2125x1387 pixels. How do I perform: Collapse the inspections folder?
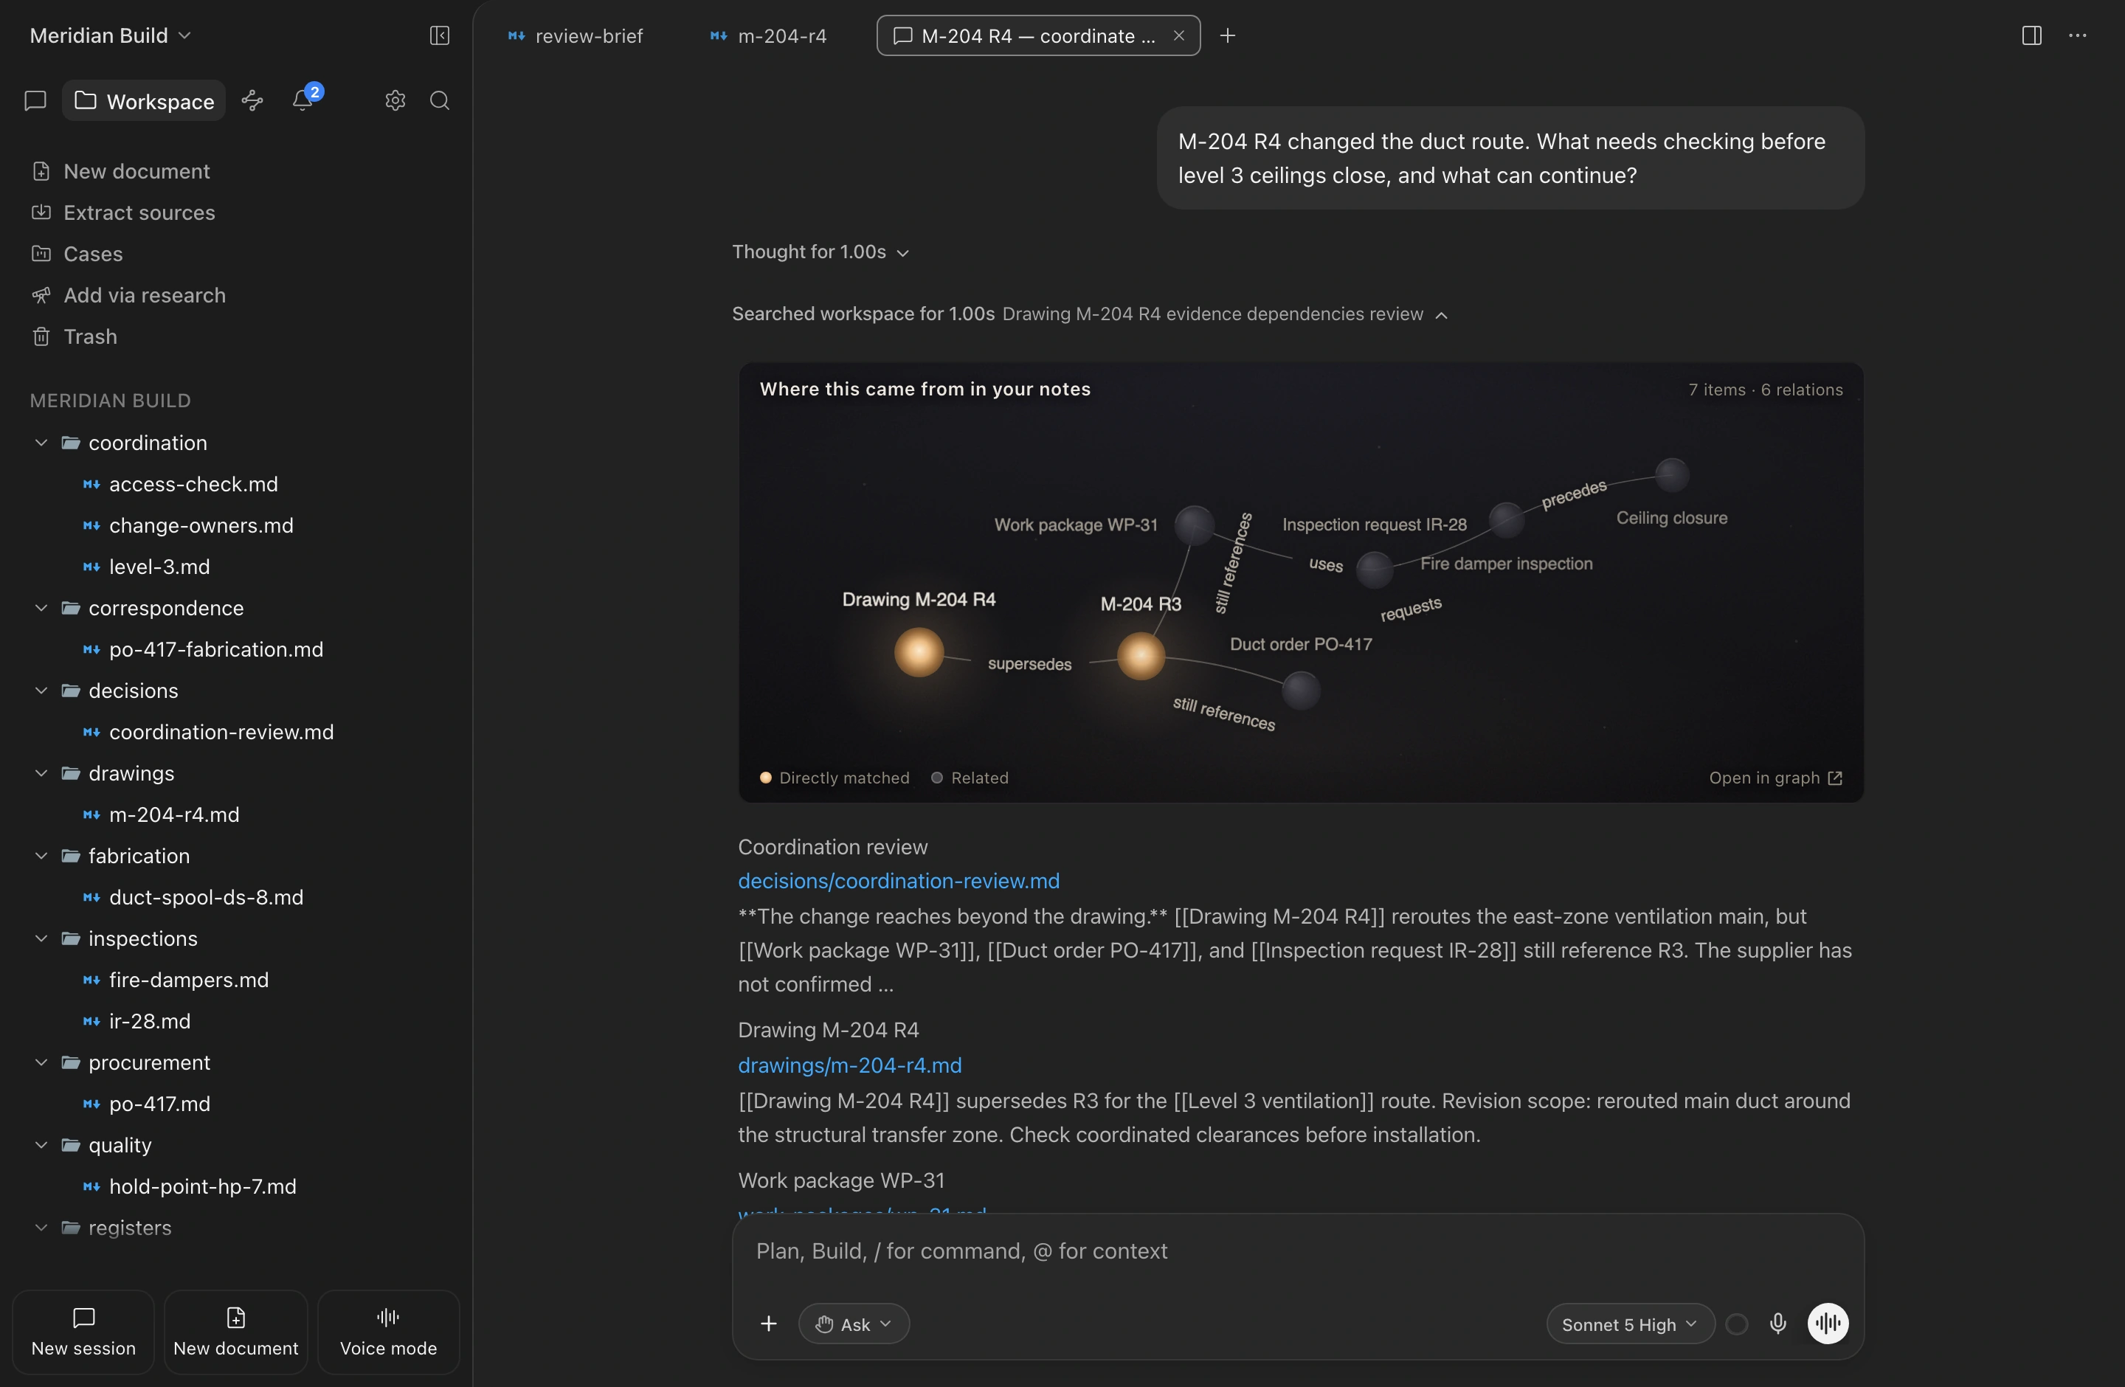pos(41,939)
